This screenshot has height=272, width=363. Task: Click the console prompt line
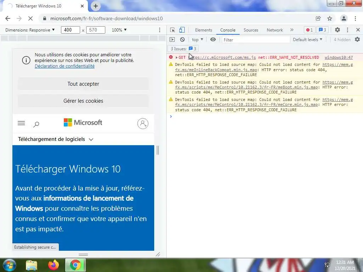[x=264, y=116]
